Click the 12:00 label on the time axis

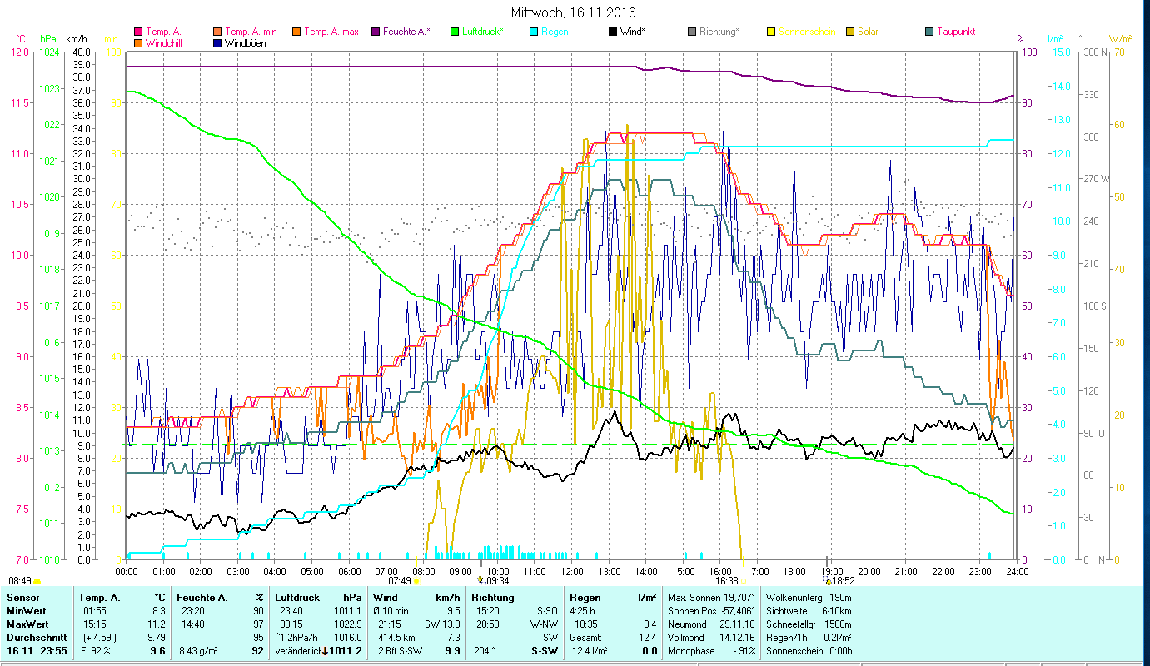572,572
